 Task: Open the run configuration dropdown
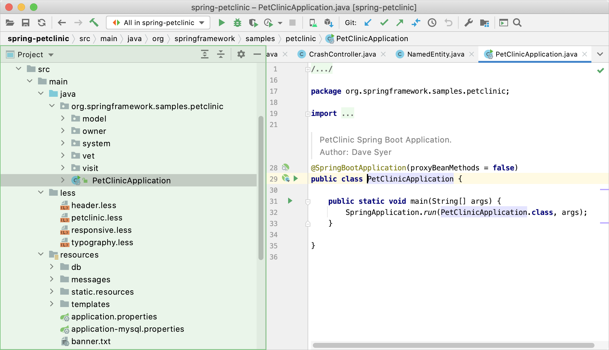158,23
